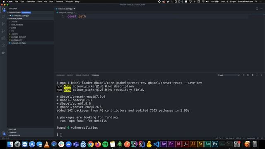Screen dimensions: 265x149
Task: Open Source Control view in activity bar
Action: [x=3, y=24]
